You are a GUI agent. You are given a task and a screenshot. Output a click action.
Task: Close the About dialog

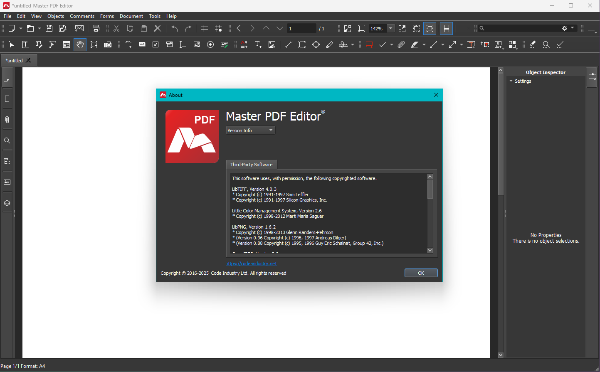click(x=436, y=95)
